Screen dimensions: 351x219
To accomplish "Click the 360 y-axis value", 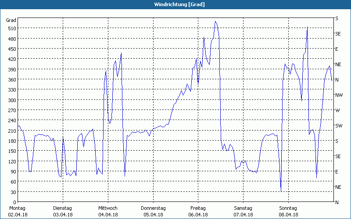I will [12, 80].
